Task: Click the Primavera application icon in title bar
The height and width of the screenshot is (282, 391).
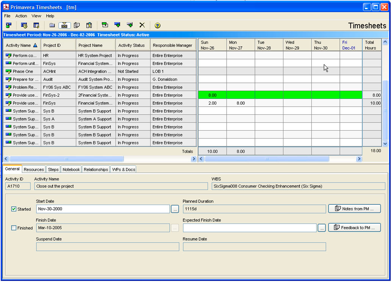Action: pos(6,7)
